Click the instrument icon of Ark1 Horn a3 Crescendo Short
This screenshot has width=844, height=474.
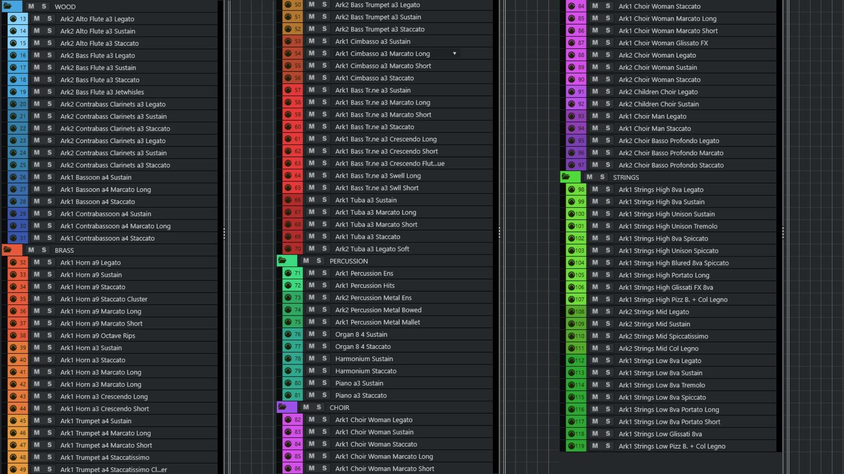click(x=13, y=409)
